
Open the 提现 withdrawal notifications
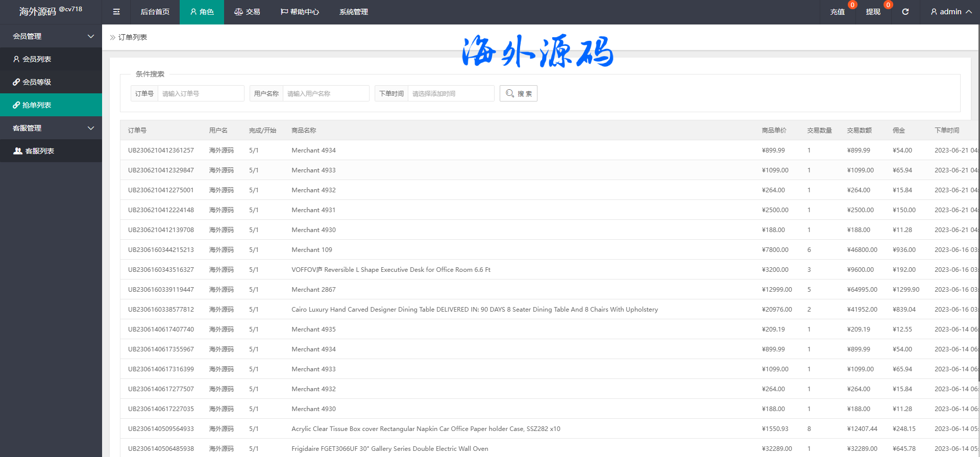[x=873, y=12]
